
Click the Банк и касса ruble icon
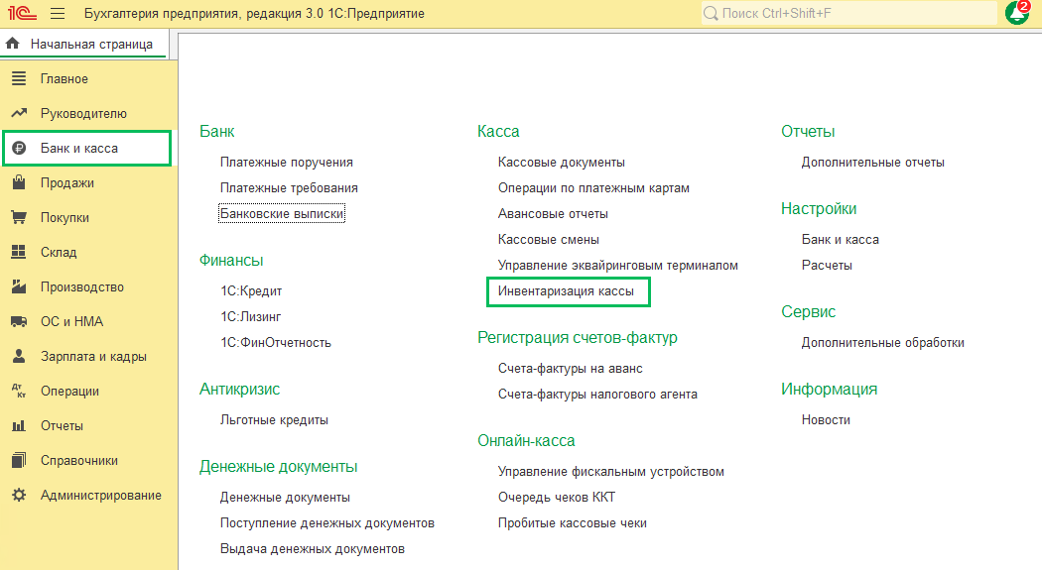(x=19, y=148)
